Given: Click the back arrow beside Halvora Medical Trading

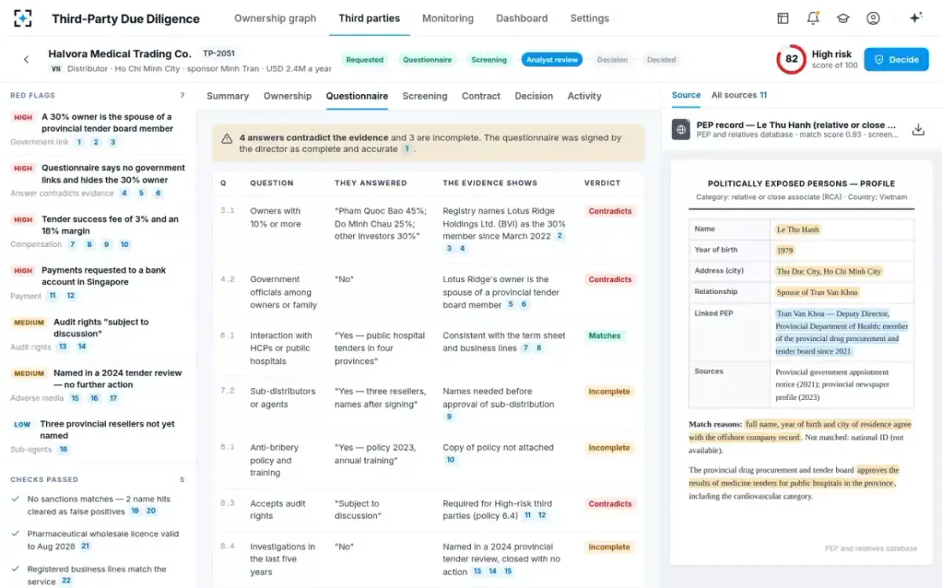Looking at the screenshot, I should pos(26,60).
